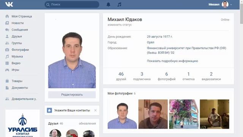Open the 2 видеозаписи counter
This screenshot has height=137, width=243.
pyautogui.click(x=211, y=76)
